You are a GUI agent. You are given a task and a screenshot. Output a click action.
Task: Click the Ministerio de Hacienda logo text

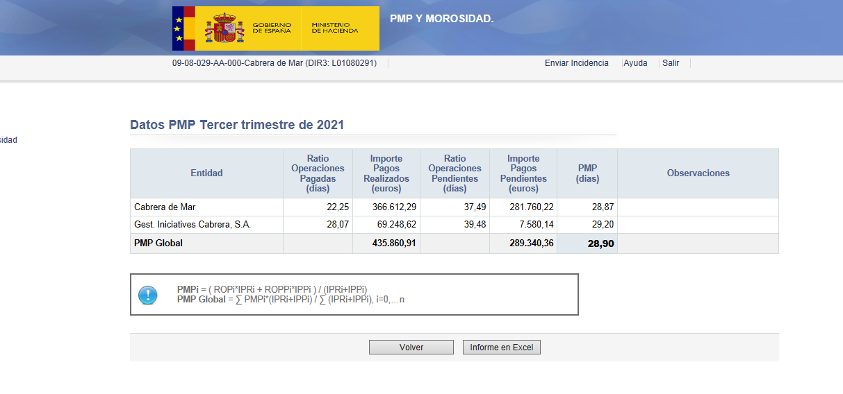pyautogui.click(x=335, y=28)
